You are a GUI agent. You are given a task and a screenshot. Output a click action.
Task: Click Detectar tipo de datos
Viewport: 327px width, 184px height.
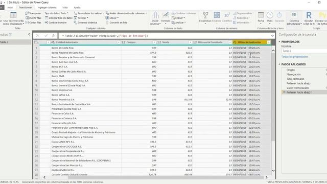tap(59, 18)
